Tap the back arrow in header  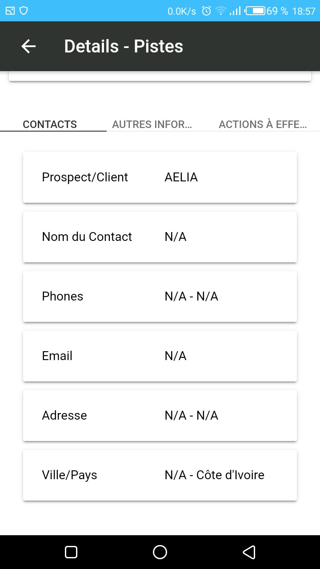(28, 46)
